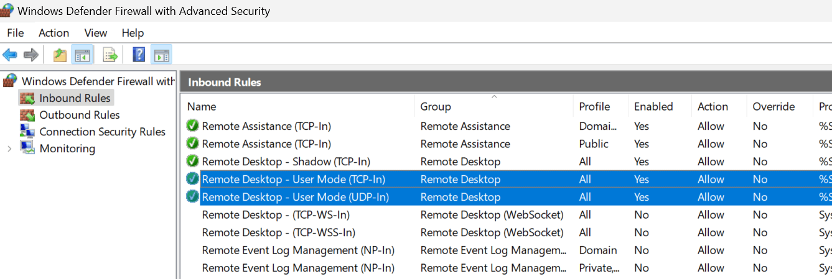The width and height of the screenshot is (832, 279).
Task: Open the File menu
Action: click(16, 33)
